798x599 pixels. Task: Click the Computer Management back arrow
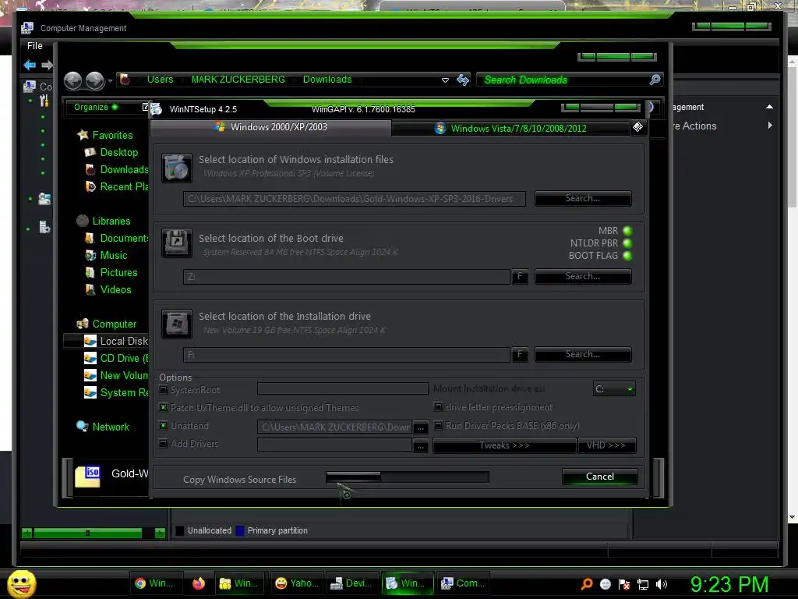[x=30, y=66]
